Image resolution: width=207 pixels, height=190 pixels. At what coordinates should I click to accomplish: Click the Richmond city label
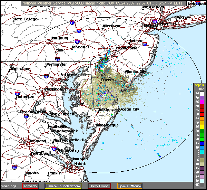(x=37, y=141)
